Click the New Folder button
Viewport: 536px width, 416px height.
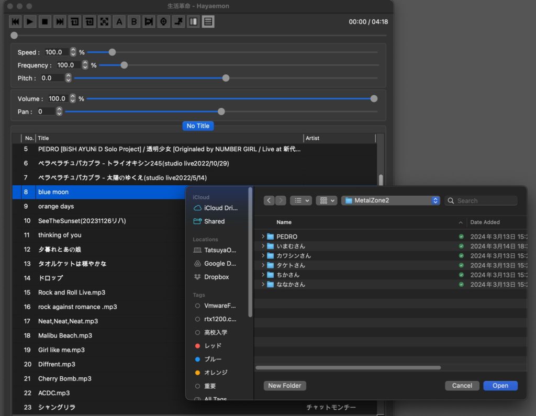tap(285, 386)
